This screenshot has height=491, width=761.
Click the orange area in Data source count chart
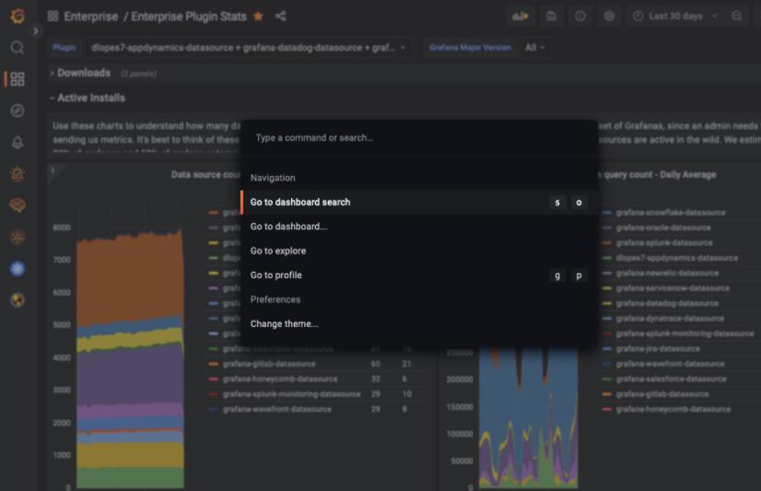pos(130,279)
